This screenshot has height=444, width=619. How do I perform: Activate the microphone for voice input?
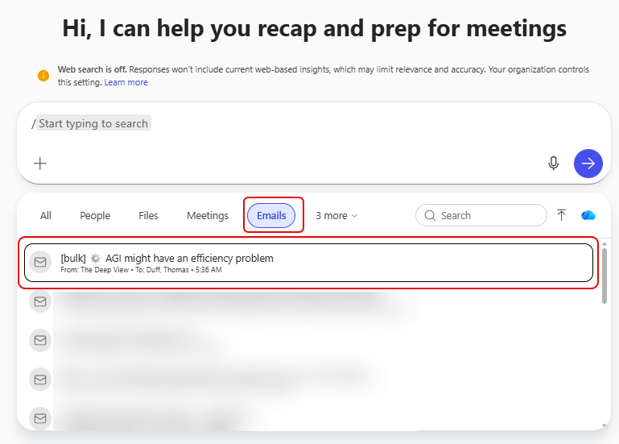coord(553,164)
